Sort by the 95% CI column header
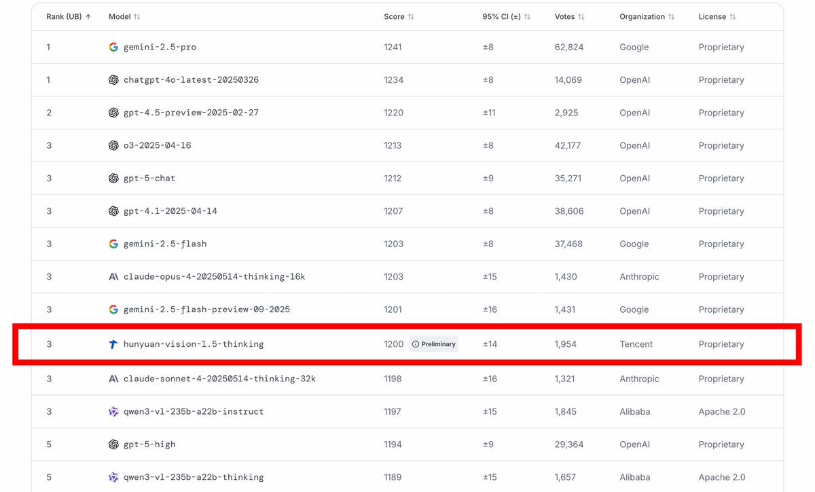Viewport: 815px width, 492px height. tap(507, 16)
